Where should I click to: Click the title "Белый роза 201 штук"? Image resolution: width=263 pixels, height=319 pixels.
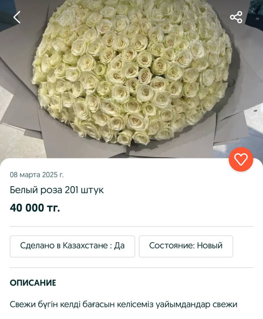[57, 190]
